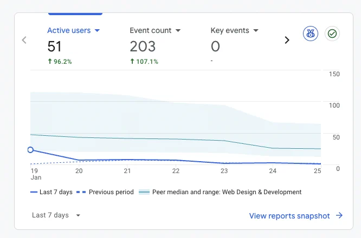Click the 20 date axis label
This screenshot has height=238, width=361.
79,171
